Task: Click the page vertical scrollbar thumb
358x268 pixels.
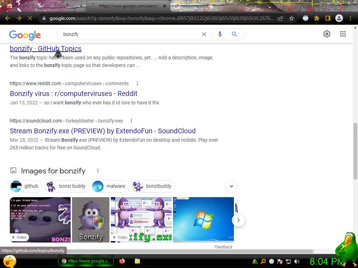Action: tap(355, 151)
